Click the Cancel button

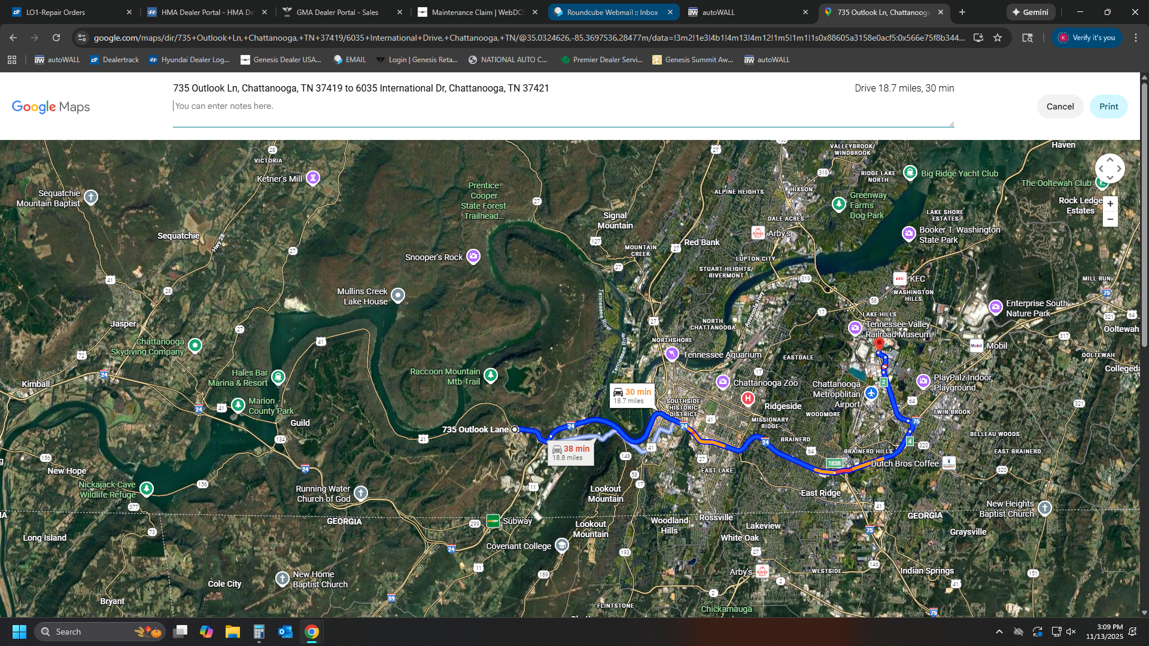pyautogui.click(x=1060, y=106)
